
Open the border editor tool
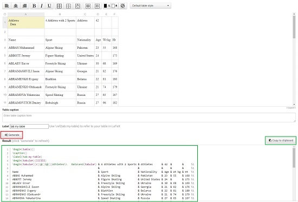[x=77, y=6]
